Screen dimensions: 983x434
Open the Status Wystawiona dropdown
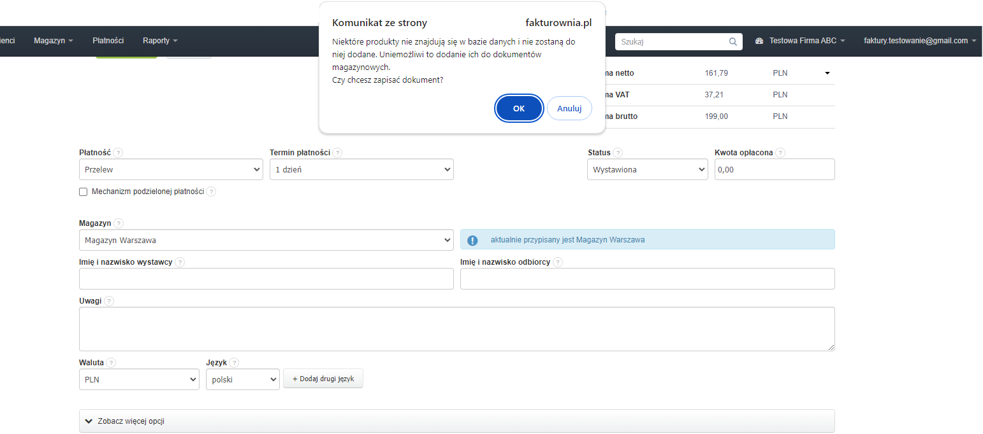point(648,170)
